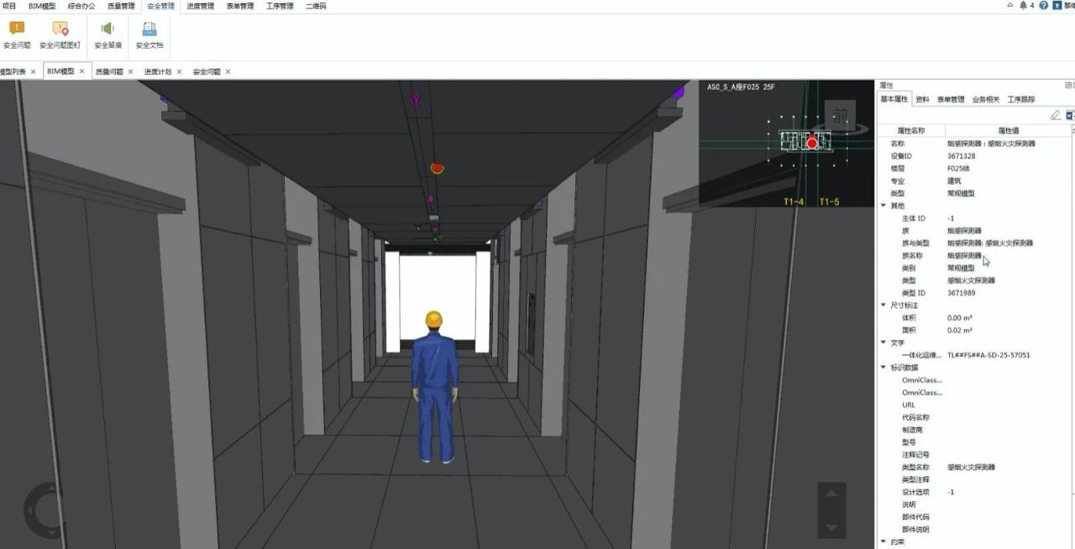Collapse the 尺寸标注 property group
This screenshot has height=549, width=1075.
[x=884, y=306]
